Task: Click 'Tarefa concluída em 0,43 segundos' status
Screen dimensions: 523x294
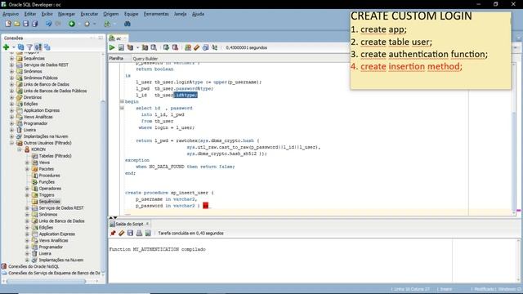Action: [190, 233]
